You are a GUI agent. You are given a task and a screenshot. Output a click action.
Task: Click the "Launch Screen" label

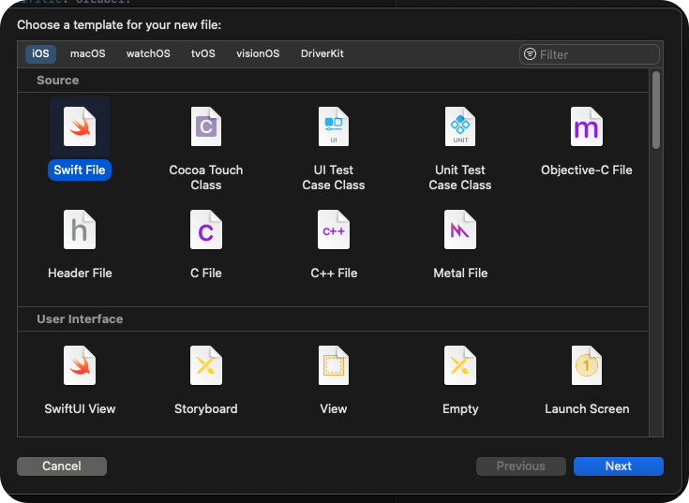click(587, 408)
